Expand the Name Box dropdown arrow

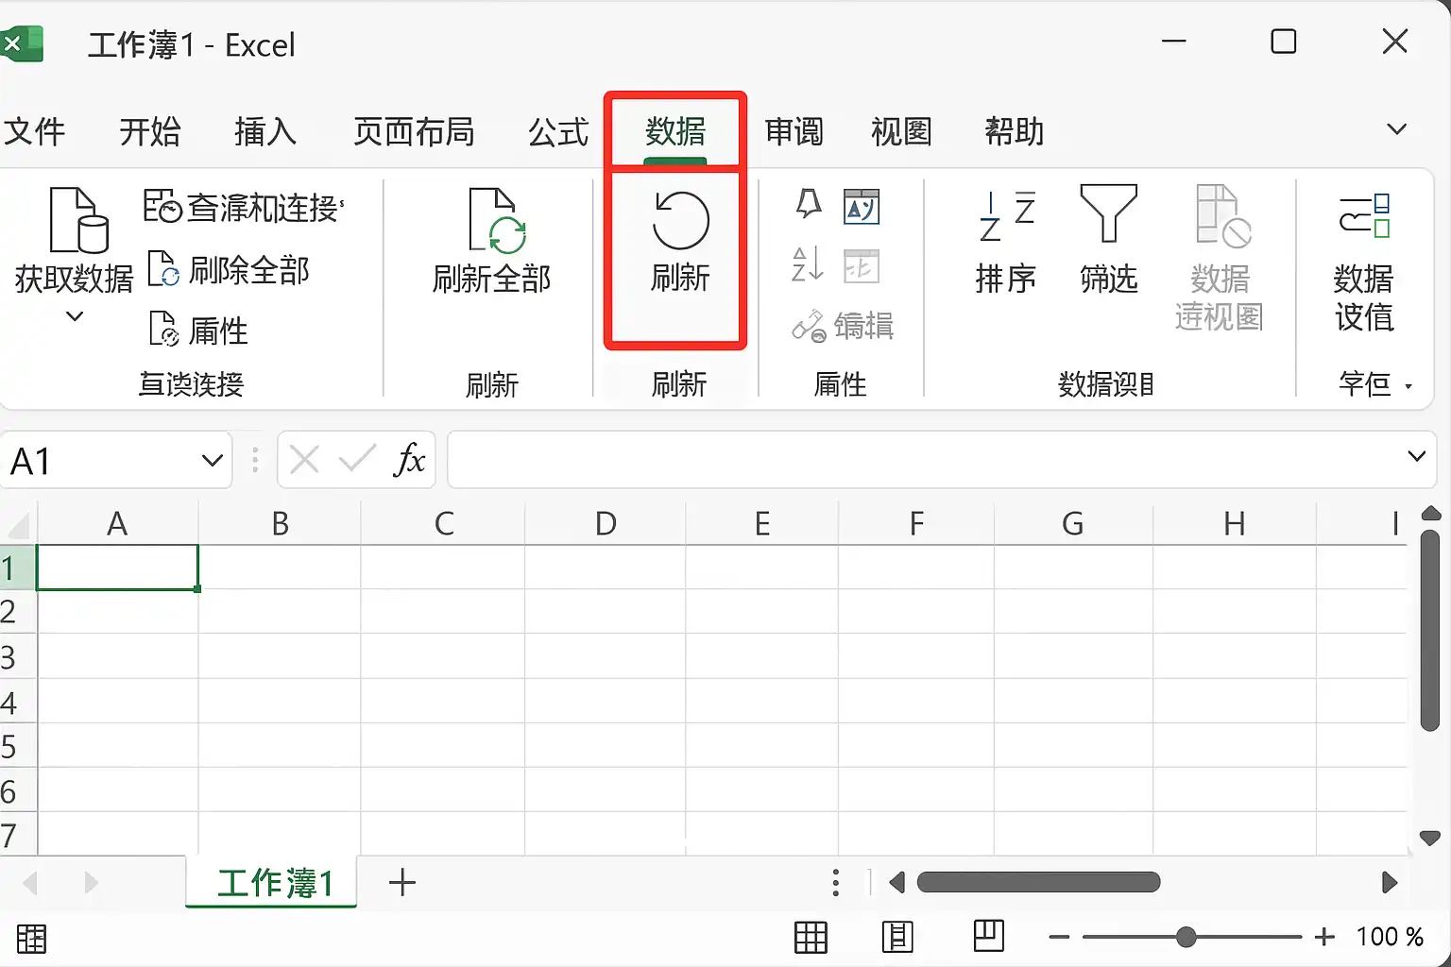[213, 461]
